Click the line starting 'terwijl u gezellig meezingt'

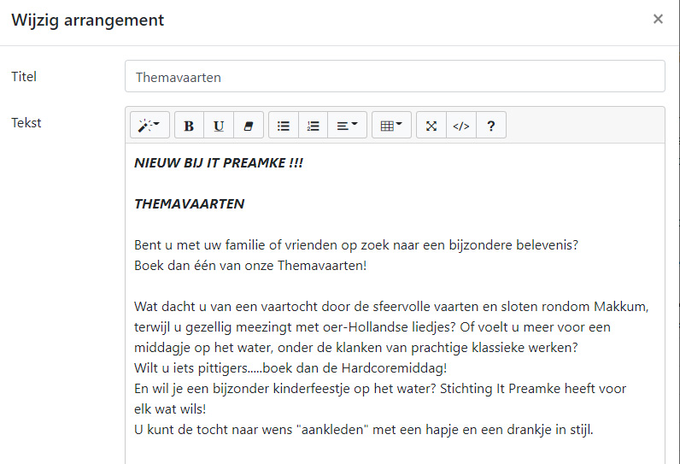tap(372, 327)
